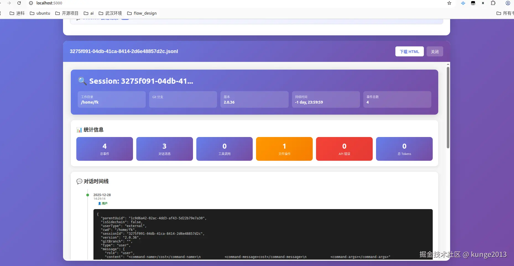This screenshot has height=266, width=514.
Task: Open the ubuntu bookmark folder
Action: coord(40,13)
